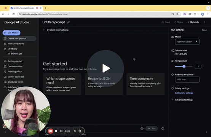The height and width of the screenshot is (137, 211).
Task: Stop the recording with the red button
Action: click(50, 131)
